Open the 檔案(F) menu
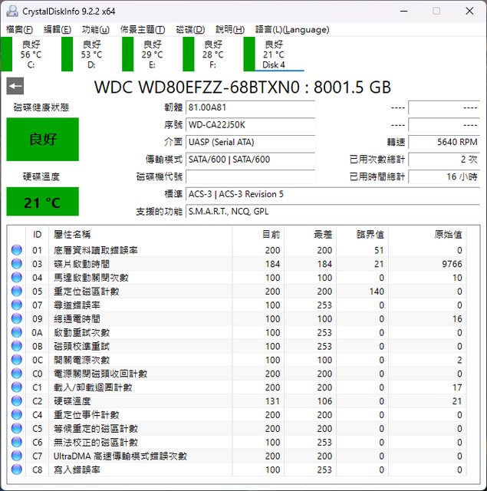Screen dimensions: 487x491 [x=19, y=29]
